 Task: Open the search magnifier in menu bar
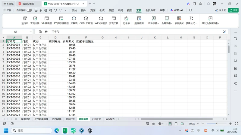point(191,10)
